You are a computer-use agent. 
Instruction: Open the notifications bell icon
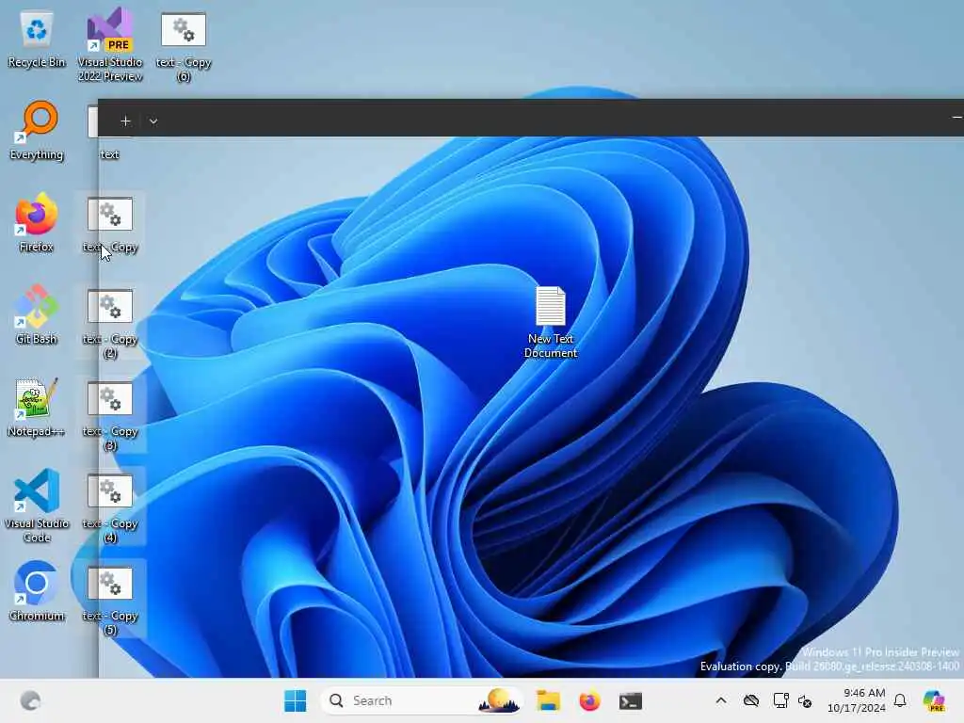[900, 700]
